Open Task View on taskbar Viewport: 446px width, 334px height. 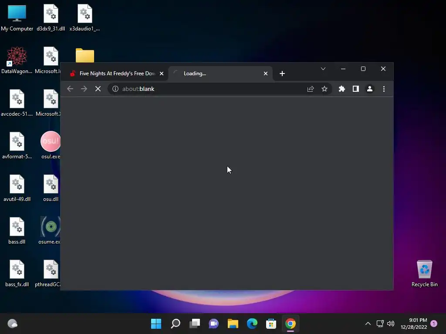click(195, 324)
